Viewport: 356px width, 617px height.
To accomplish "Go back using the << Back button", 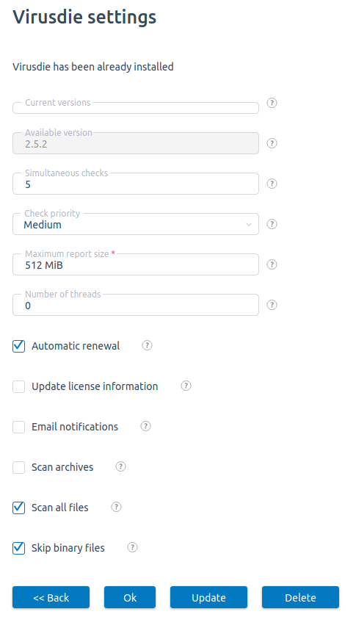I will tap(51, 597).
